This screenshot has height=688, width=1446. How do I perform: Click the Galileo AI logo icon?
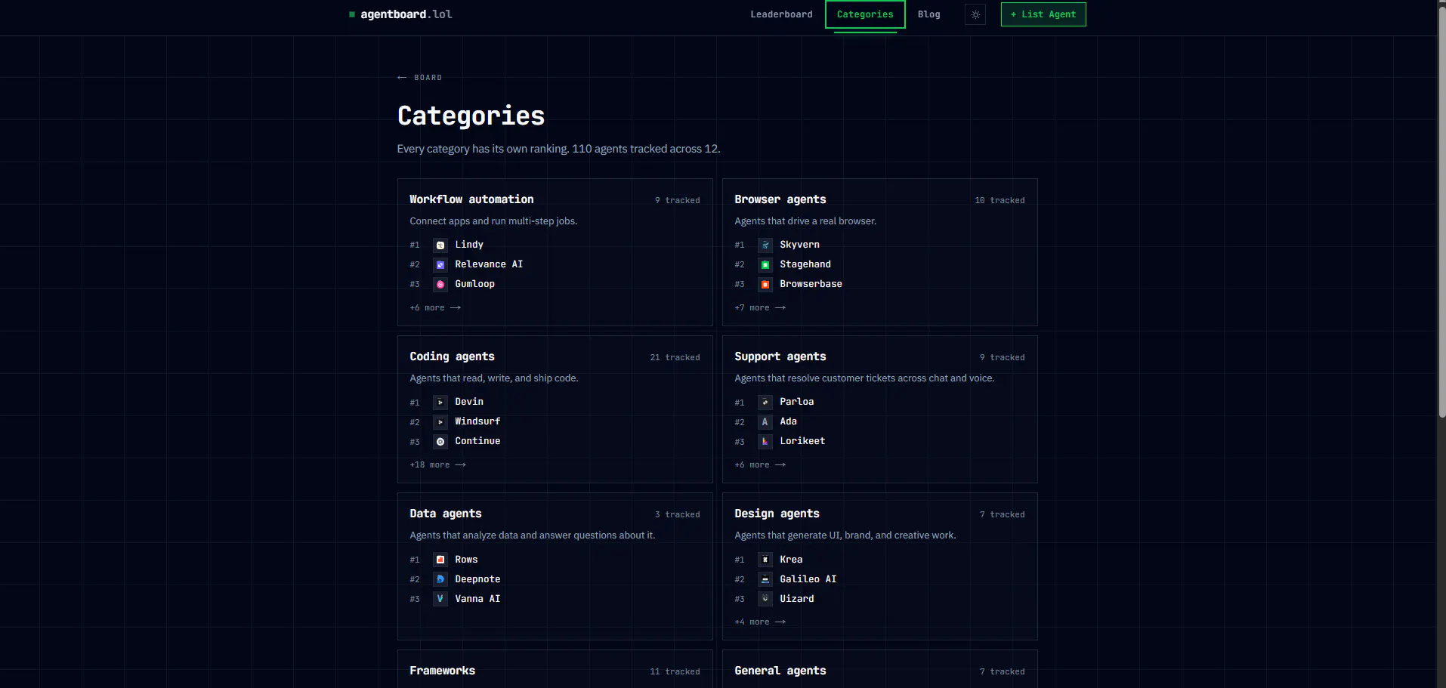pyautogui.click(x=765, y=579)
